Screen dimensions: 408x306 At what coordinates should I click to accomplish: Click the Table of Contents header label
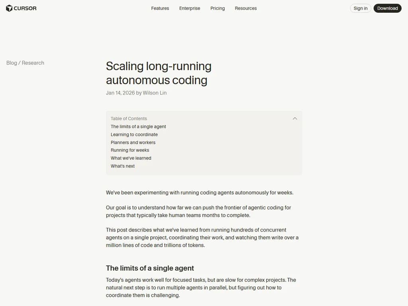tap(129, 119)
